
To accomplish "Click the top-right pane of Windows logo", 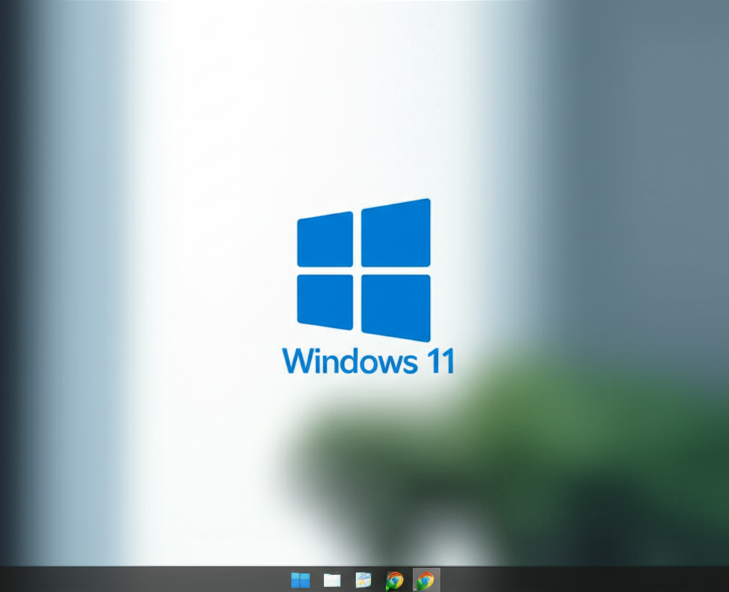I will click(x=396, y=233).
